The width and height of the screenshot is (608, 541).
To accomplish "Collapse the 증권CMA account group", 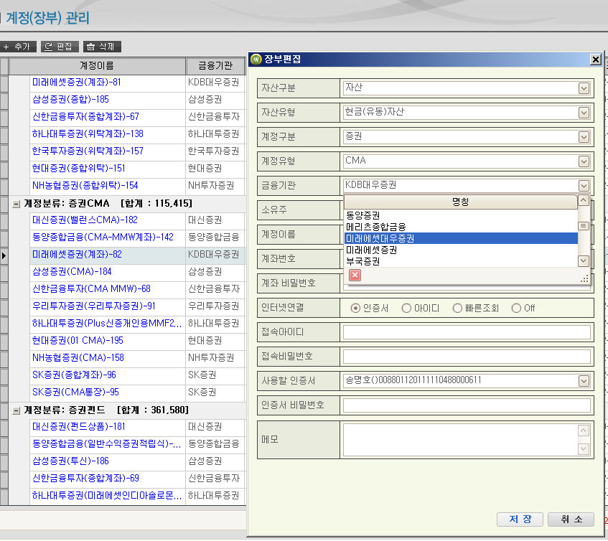I will [17, 204].
